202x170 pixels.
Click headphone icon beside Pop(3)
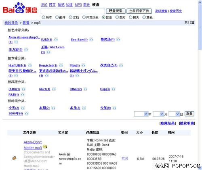(113, 89)
